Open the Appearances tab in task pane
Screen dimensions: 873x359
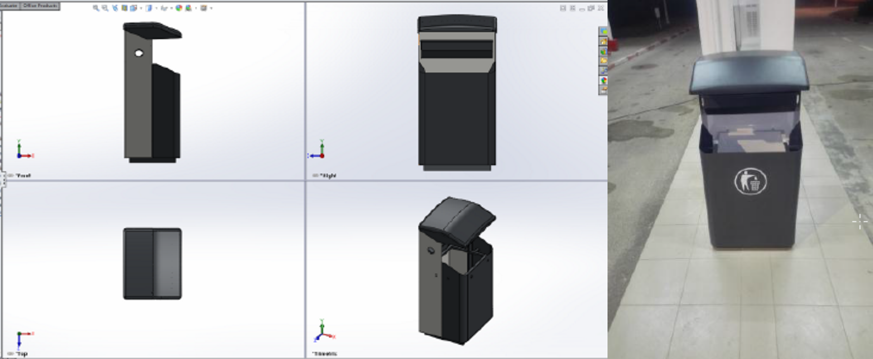click(x=603, y=80)
